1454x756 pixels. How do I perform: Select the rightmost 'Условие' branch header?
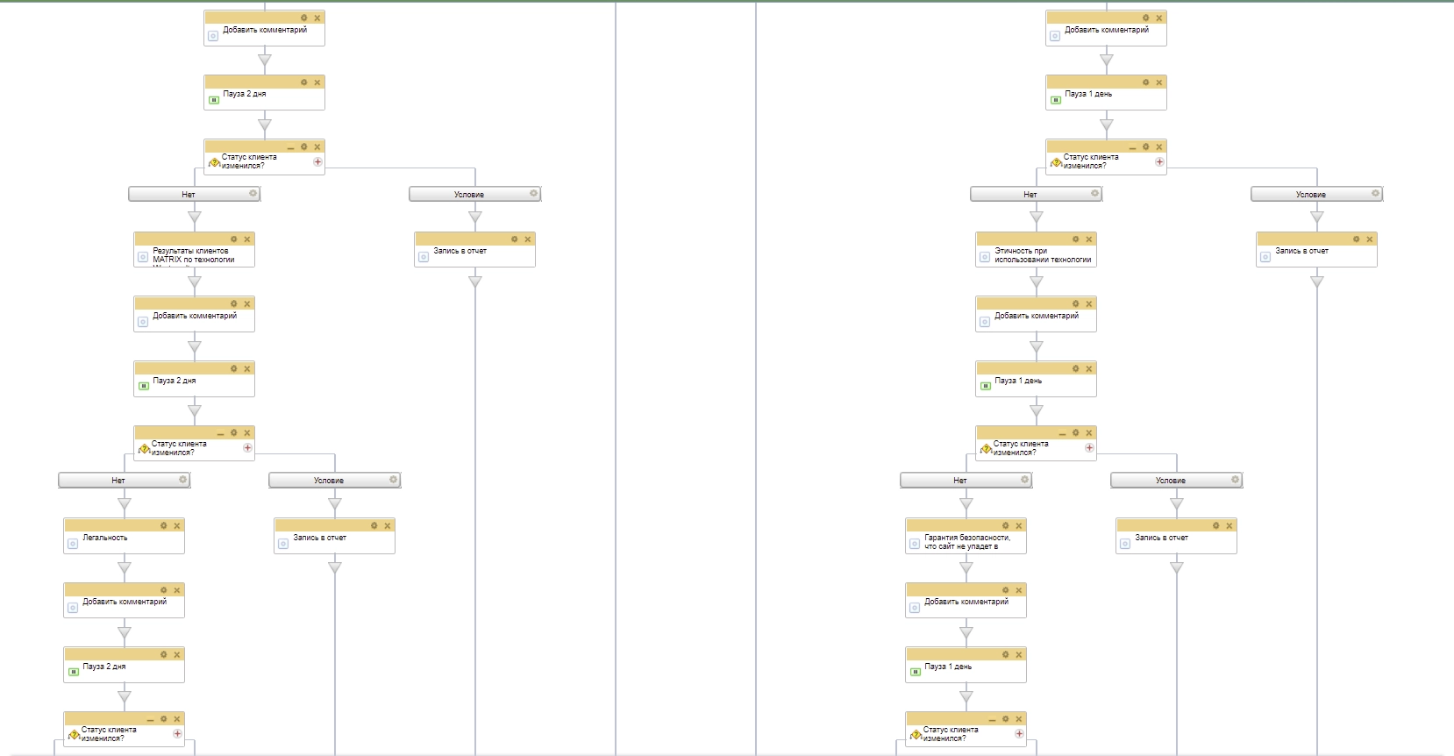[x=1310, y=194]
